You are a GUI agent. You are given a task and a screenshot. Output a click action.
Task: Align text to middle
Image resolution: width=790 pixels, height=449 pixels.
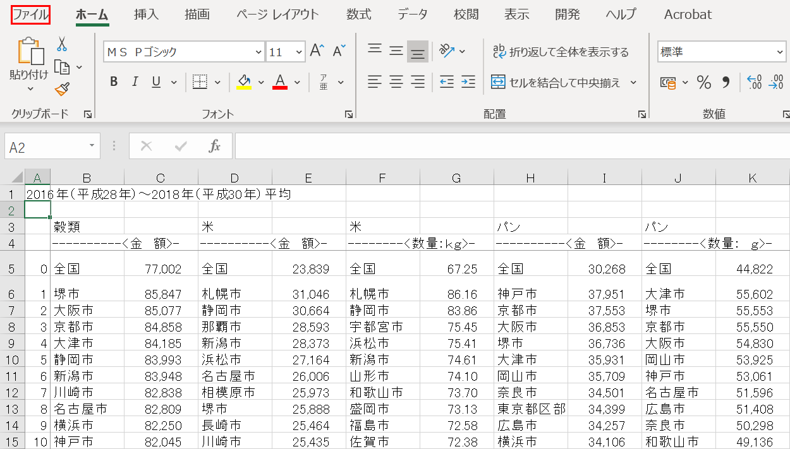396,51
